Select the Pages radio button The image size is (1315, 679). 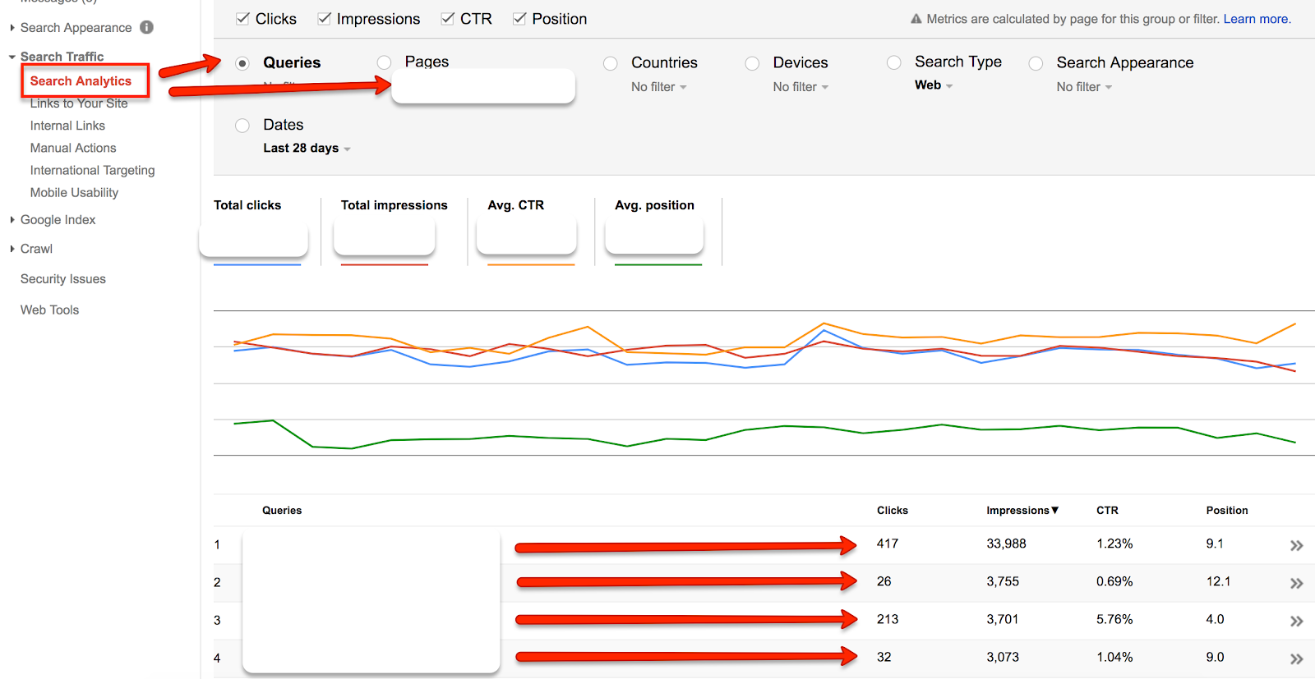pyautogui.click(x=384, y=62)
